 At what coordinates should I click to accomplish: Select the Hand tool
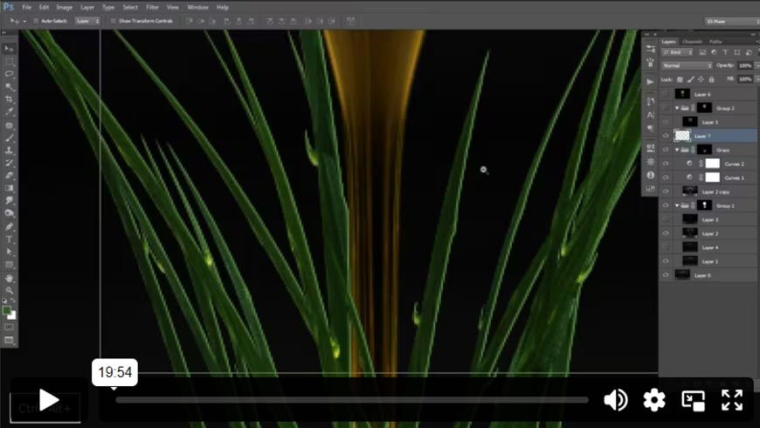click(10, 278)
